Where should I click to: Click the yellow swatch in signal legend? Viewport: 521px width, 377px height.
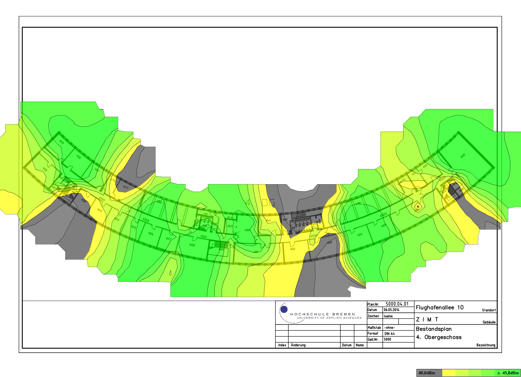click(449, 373)
